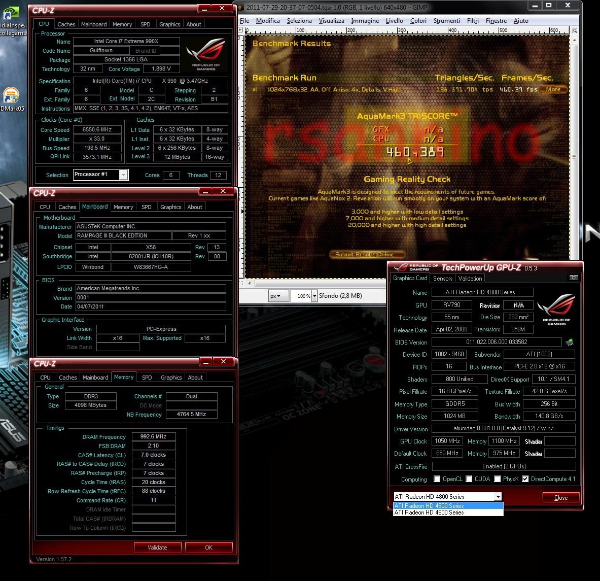Open the Filtri menu in GIMP

coord(473,21)
